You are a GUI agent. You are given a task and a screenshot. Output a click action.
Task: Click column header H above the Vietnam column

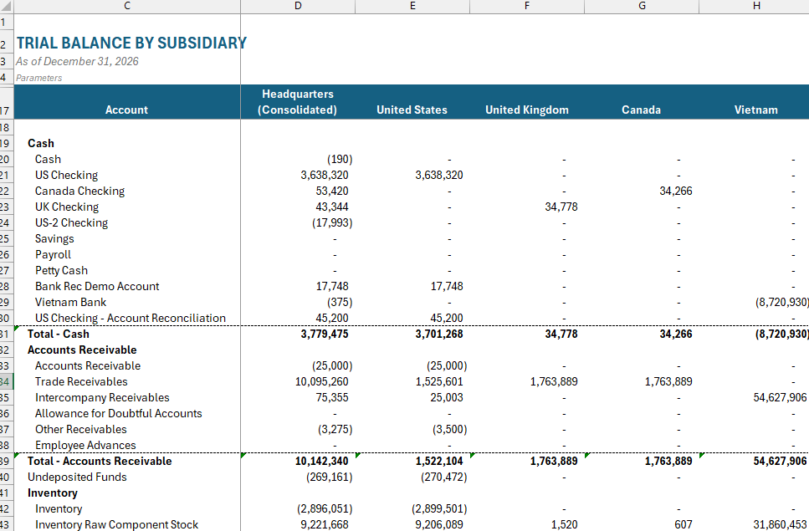pyautogui.click(x=756, y=6)
